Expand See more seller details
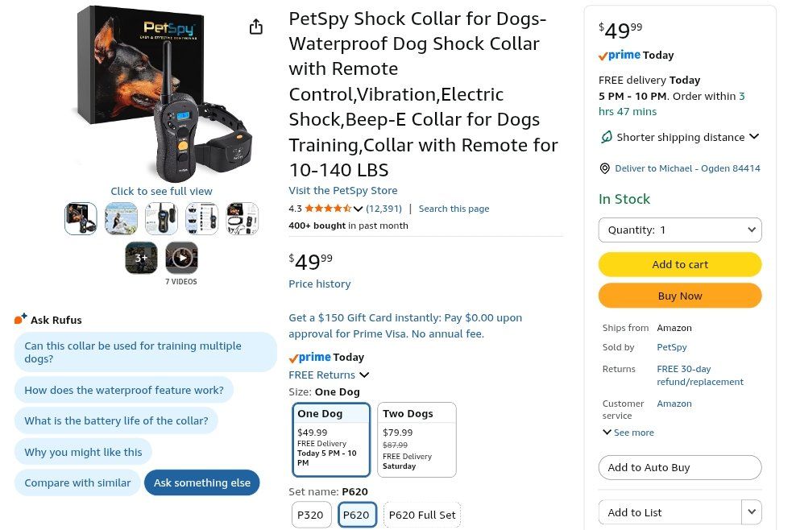 [628, 433]
